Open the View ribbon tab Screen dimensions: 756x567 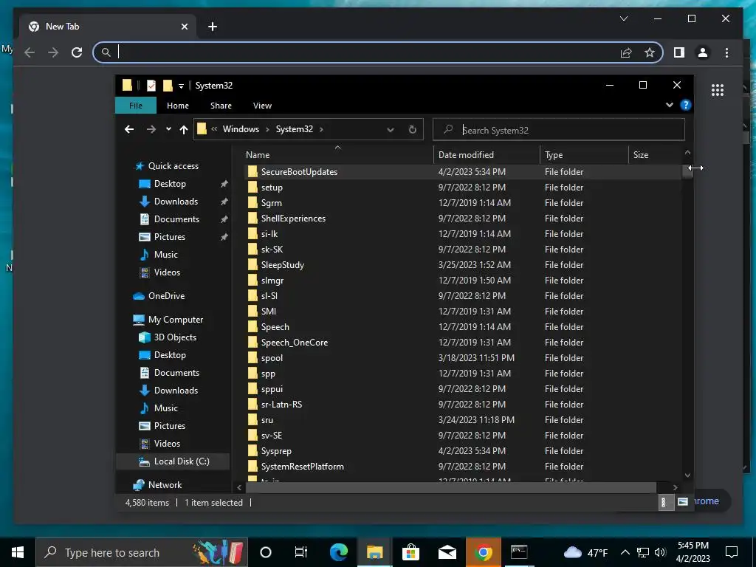click(x=262, y=105)
